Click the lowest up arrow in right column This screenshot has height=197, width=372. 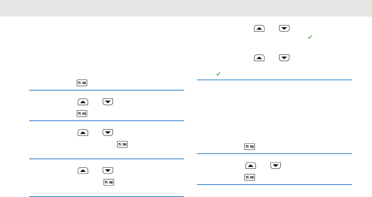point(251,166)
